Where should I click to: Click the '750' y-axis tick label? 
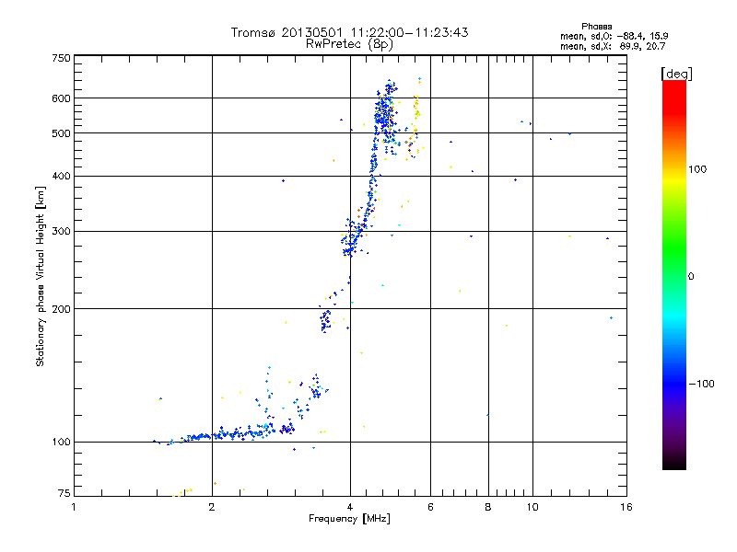61,58
